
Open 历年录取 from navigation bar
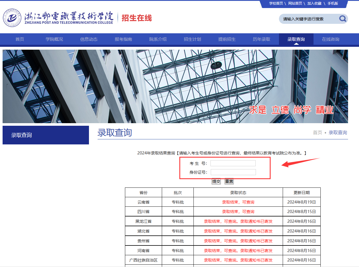[x=261, y=39]
